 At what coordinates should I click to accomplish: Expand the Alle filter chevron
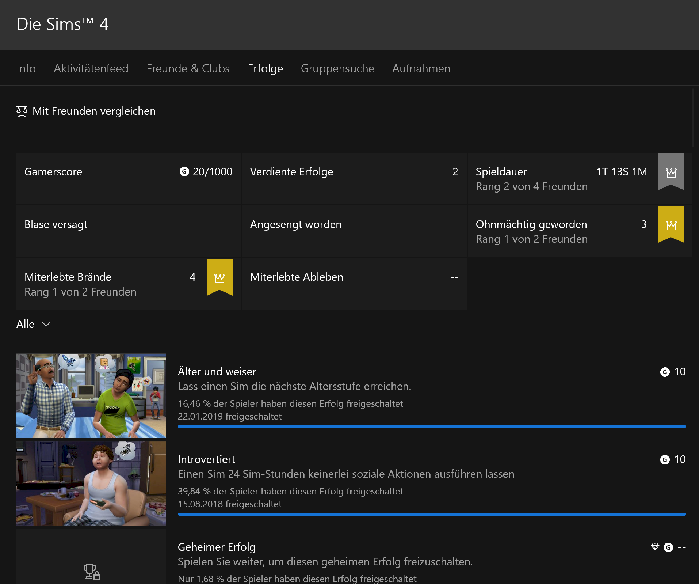coord(46,324)
